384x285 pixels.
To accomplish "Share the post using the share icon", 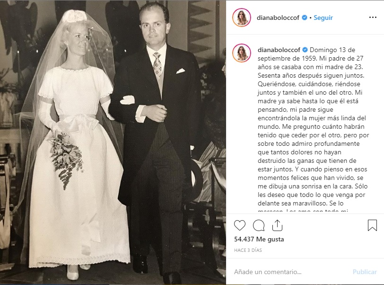I will [x=277, y=225].
